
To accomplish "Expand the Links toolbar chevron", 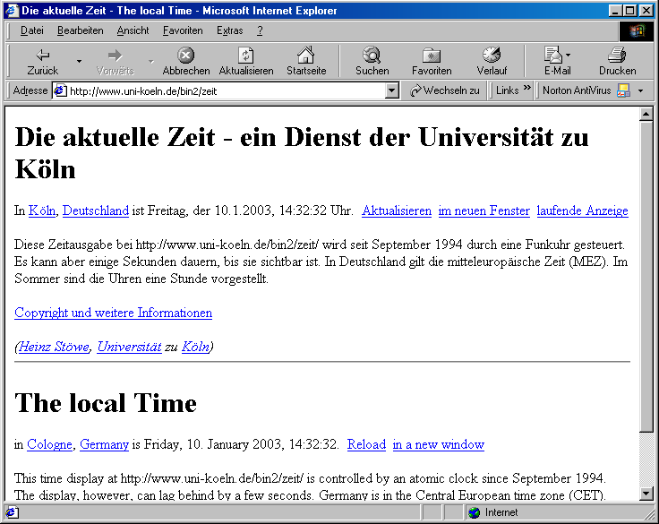I will 527,90.
